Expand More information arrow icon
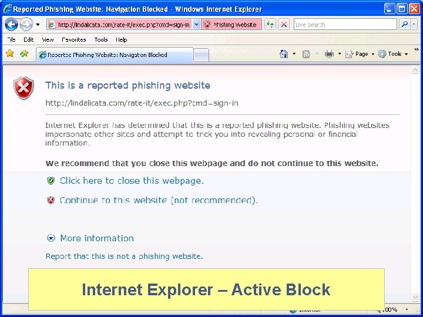The width and height of the screenshot is (423, 317). coord(51,238)
